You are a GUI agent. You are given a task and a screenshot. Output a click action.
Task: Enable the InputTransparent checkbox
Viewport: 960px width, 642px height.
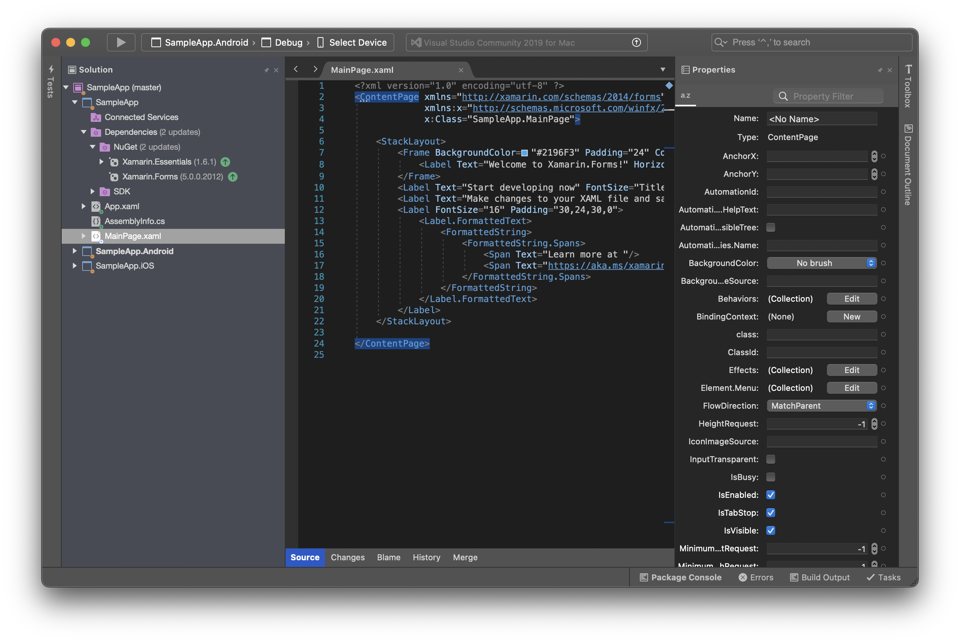click(x=771, y=459)
